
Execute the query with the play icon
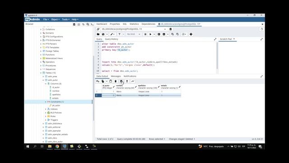tap(150, 34)
